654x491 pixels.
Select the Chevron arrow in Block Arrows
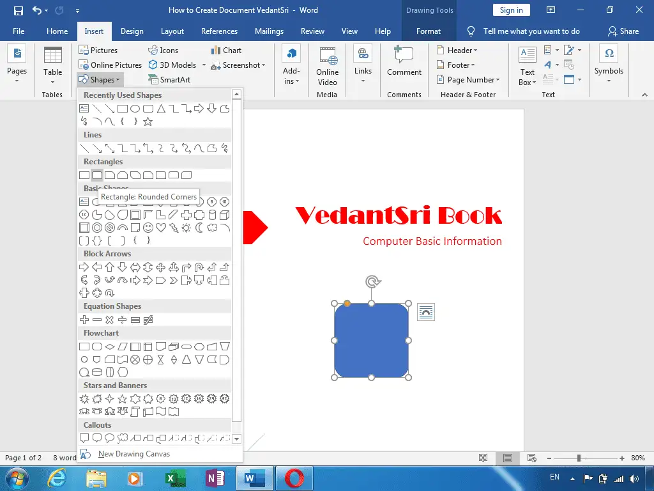174,280
